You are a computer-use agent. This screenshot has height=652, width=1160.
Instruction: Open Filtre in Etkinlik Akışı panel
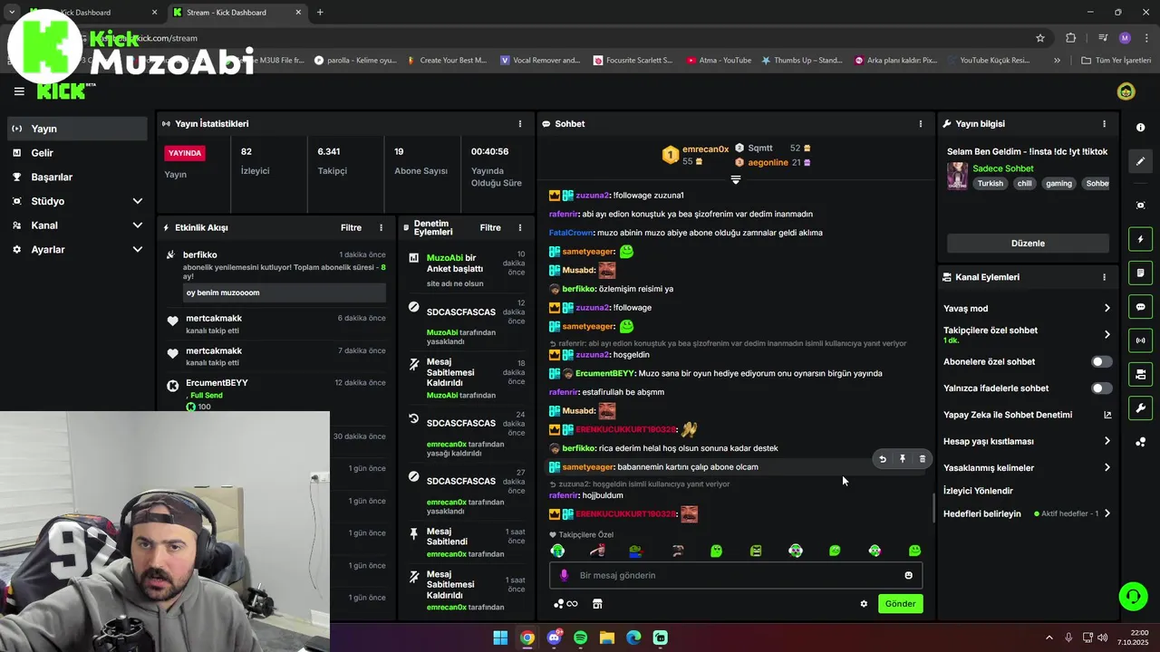tap(351, 228)
